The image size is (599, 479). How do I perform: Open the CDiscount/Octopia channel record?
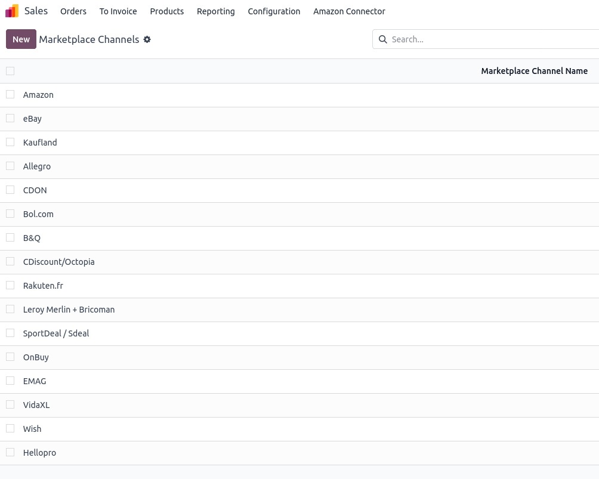59,262
